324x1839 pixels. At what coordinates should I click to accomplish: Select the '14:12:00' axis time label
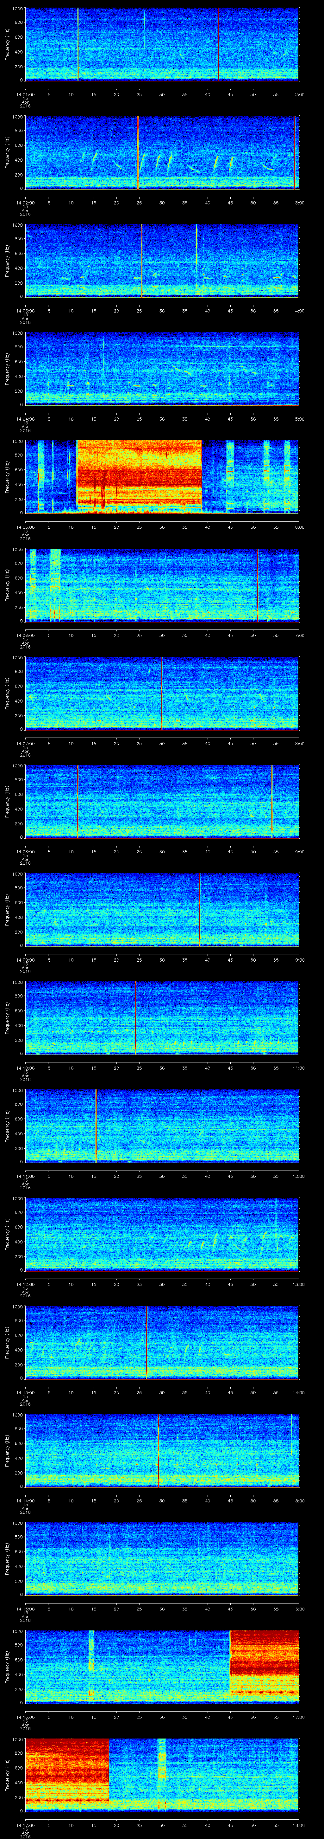25,1284
